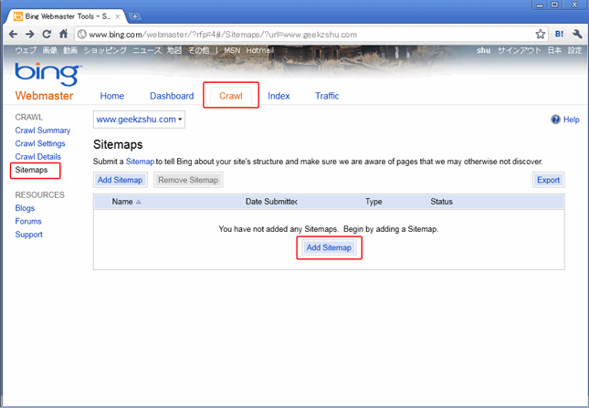Open Crawl Details in sidebar
589x408 pixels.
38,156
